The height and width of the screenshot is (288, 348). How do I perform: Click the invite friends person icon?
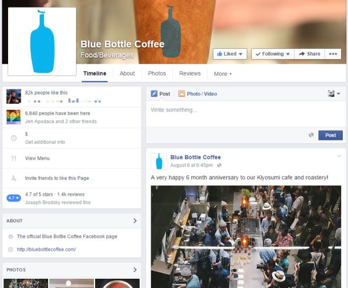(13, 178)
